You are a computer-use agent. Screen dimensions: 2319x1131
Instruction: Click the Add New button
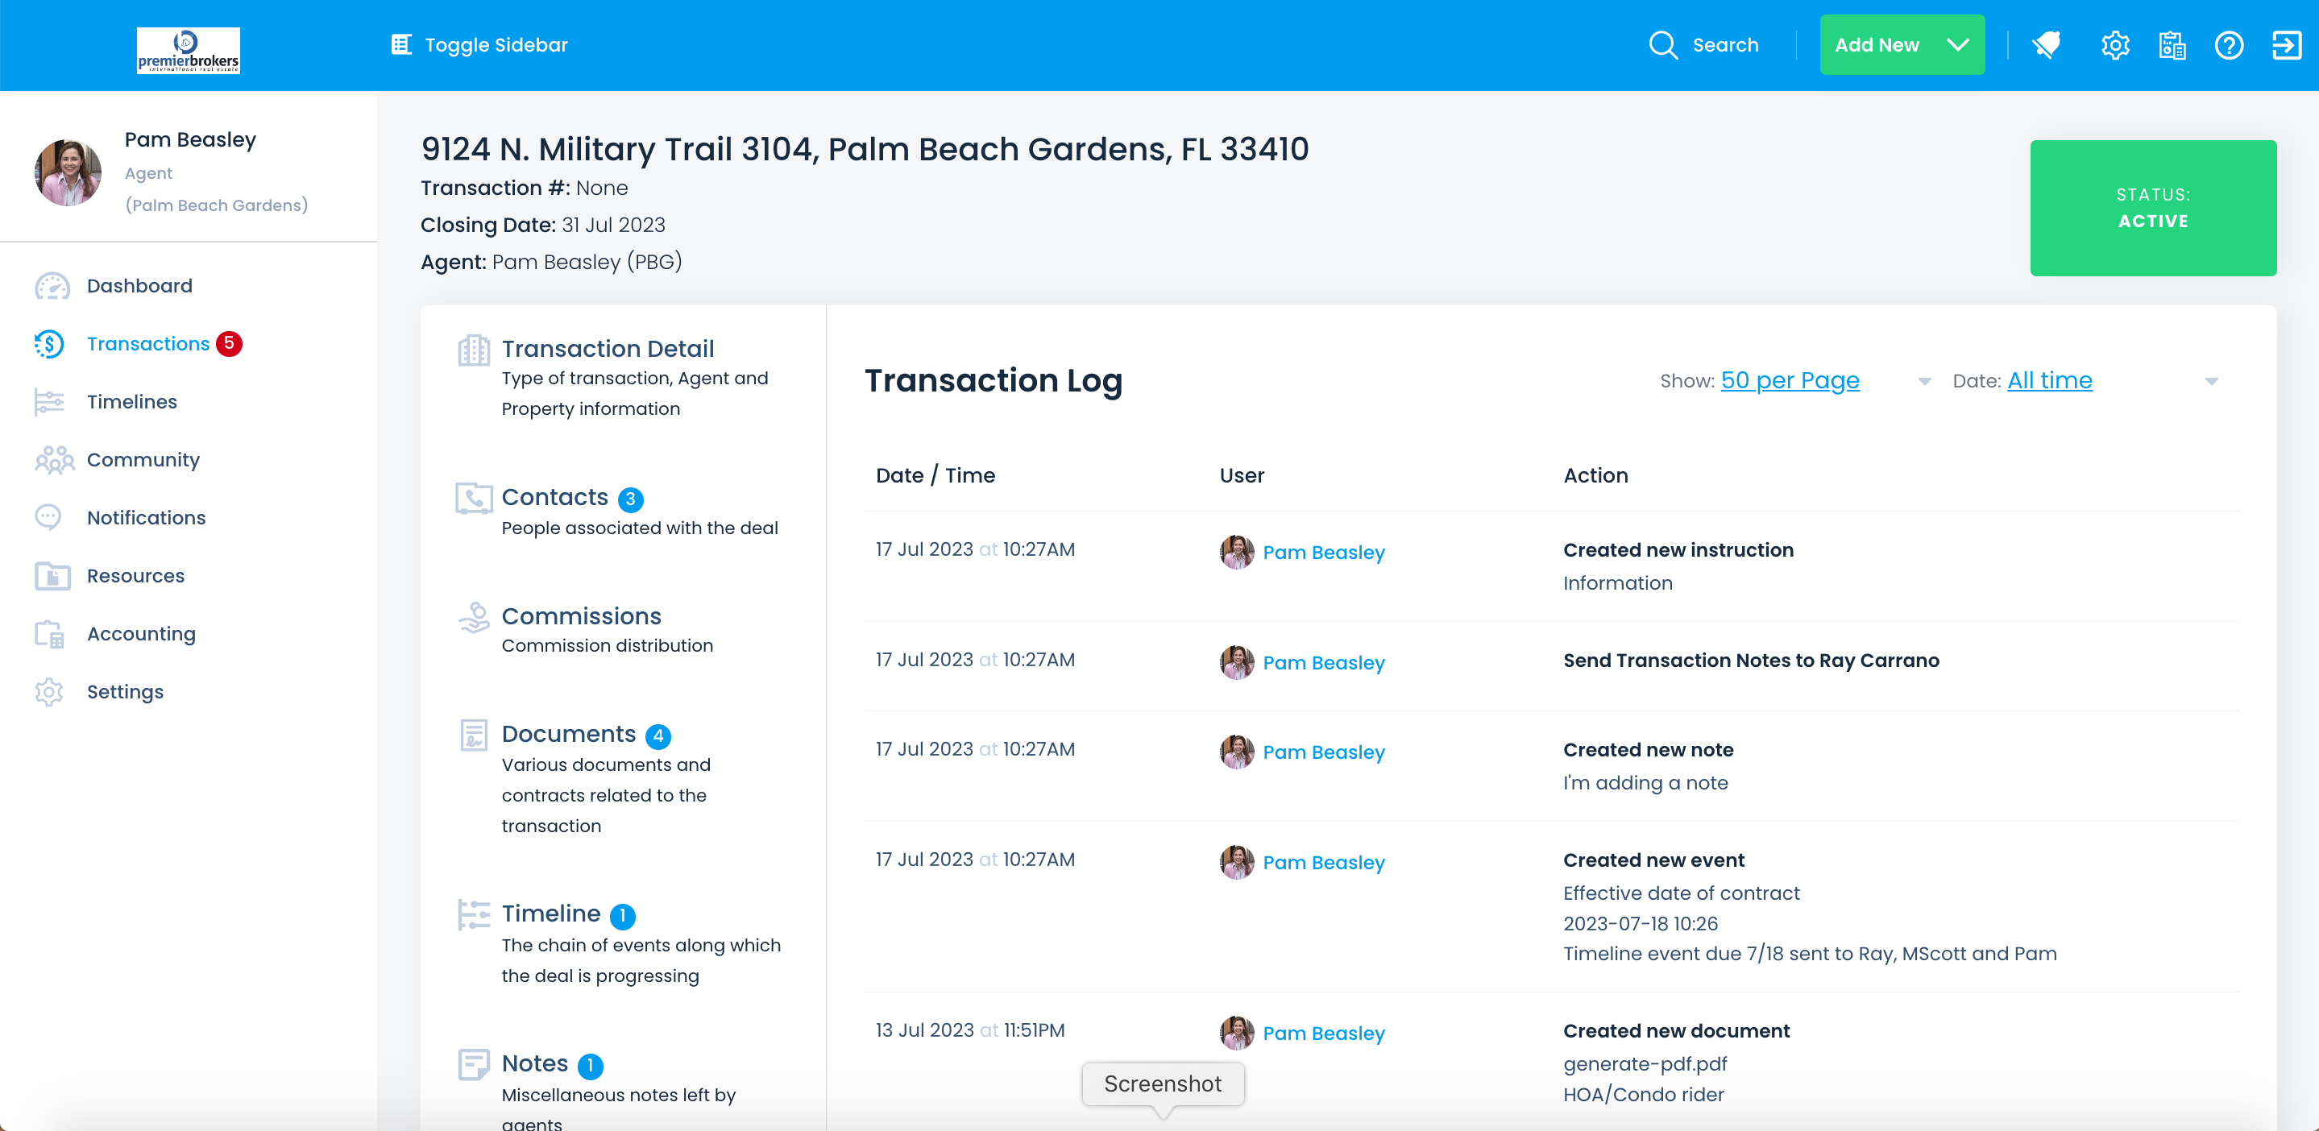[x=1902, y=45]
